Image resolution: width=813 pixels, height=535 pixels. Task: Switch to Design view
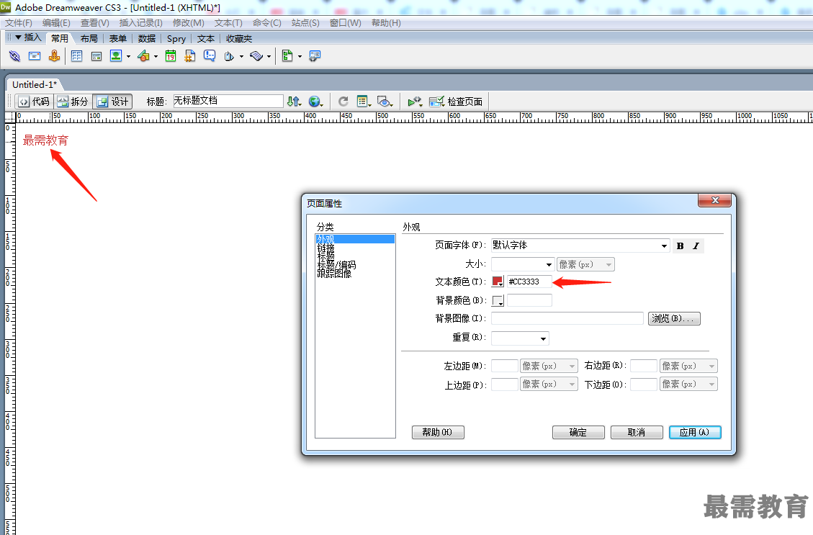tap(112, 102)
